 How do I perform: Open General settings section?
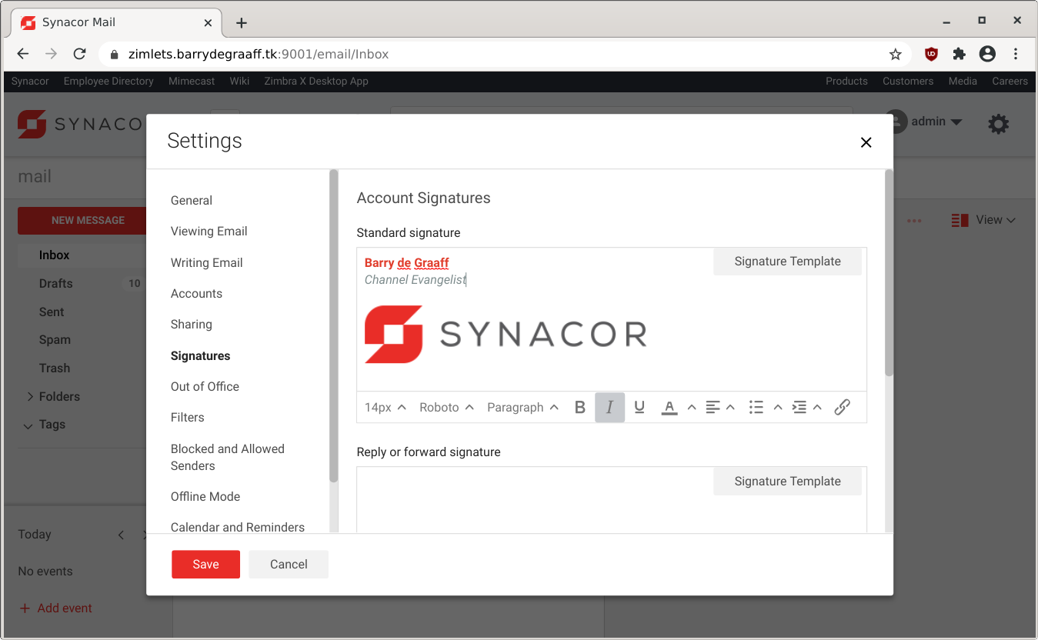pyautogui.click(x=192, y=201)
